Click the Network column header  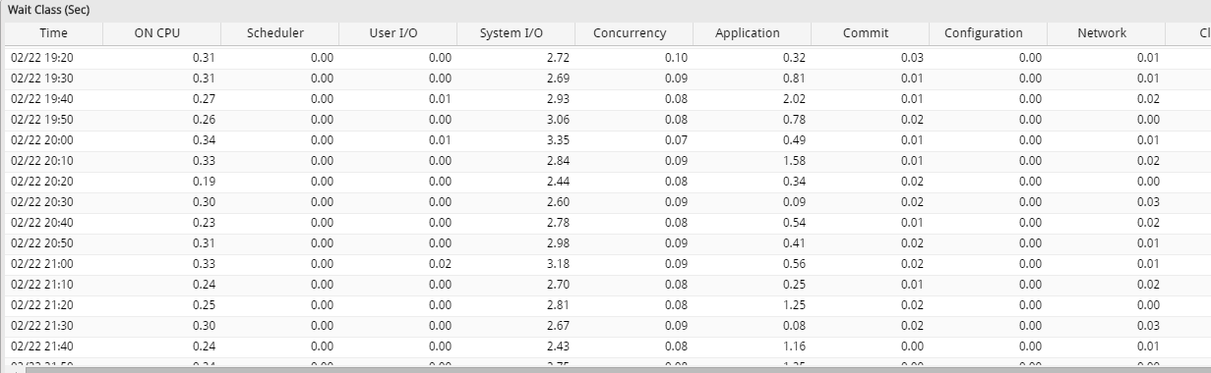pyautogui.click(x=1106, y=33)
